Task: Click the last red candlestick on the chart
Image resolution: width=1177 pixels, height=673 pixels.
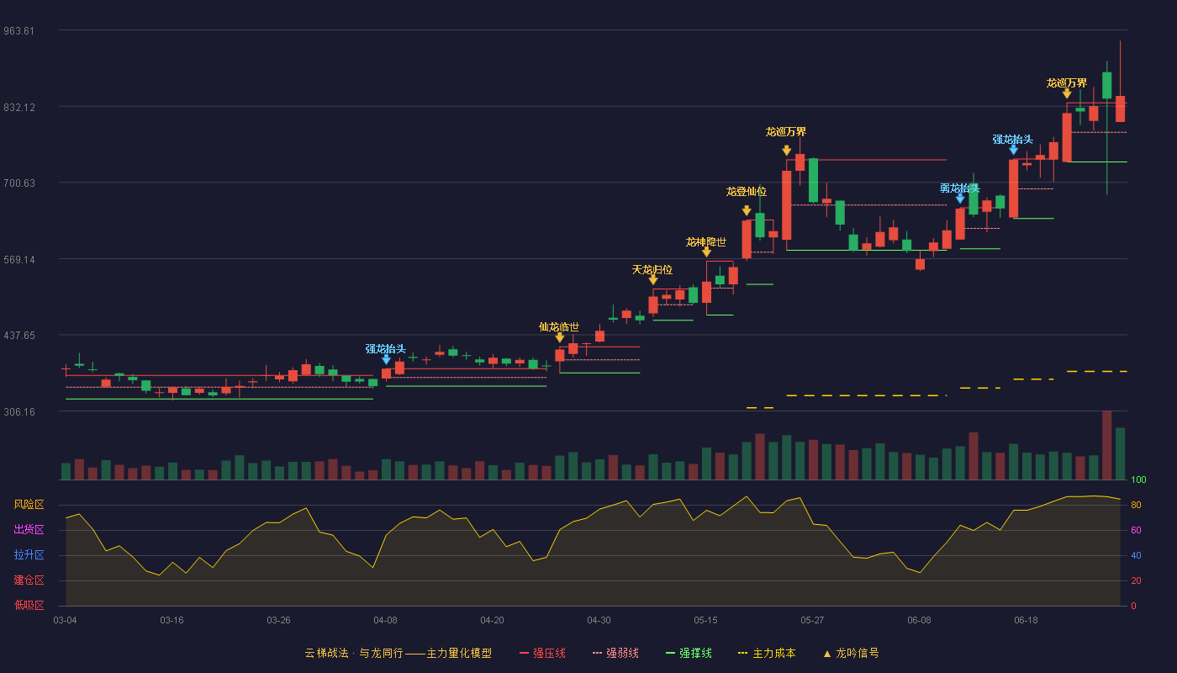Action: click(1120, 109)
